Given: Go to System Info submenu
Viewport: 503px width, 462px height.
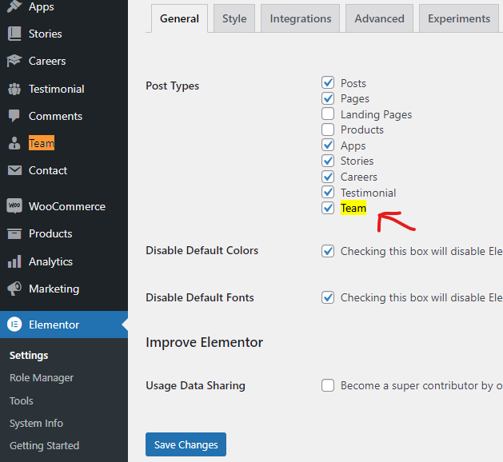Looking at the screenshot, I should point(36,423).
